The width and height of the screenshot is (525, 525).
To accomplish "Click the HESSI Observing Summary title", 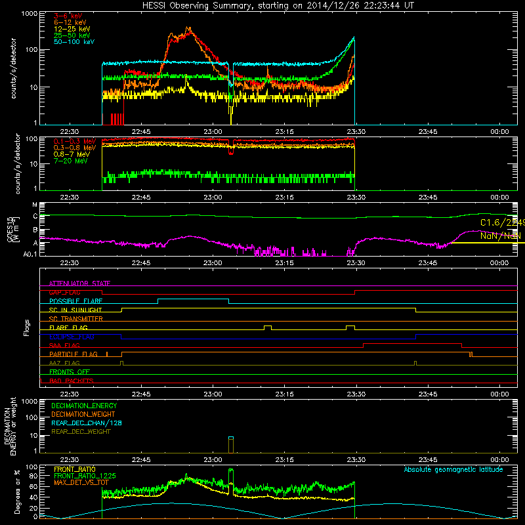I will tap(278, 6).
